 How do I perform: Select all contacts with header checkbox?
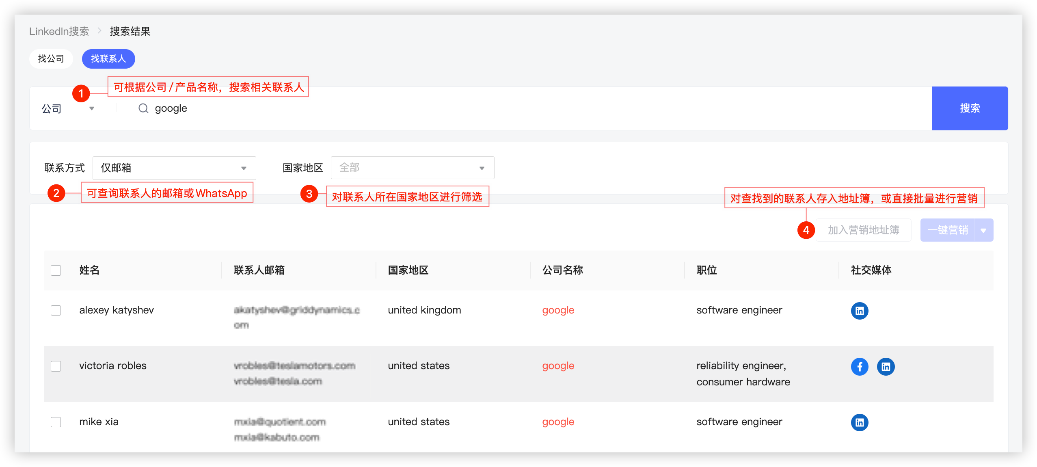(56, 270)
